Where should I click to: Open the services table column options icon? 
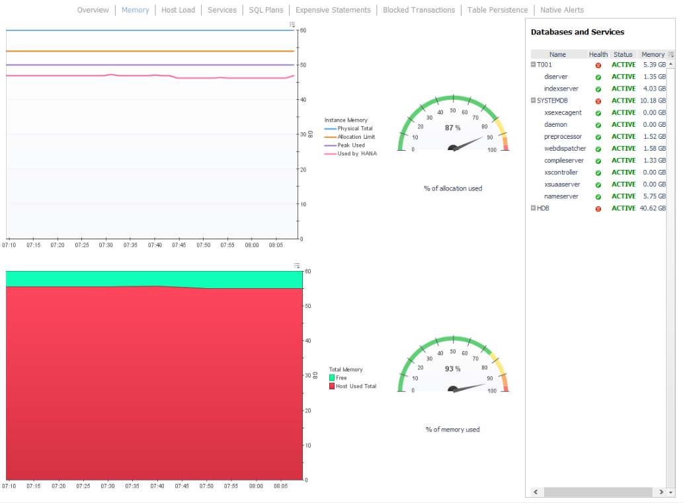coord(671,54)
